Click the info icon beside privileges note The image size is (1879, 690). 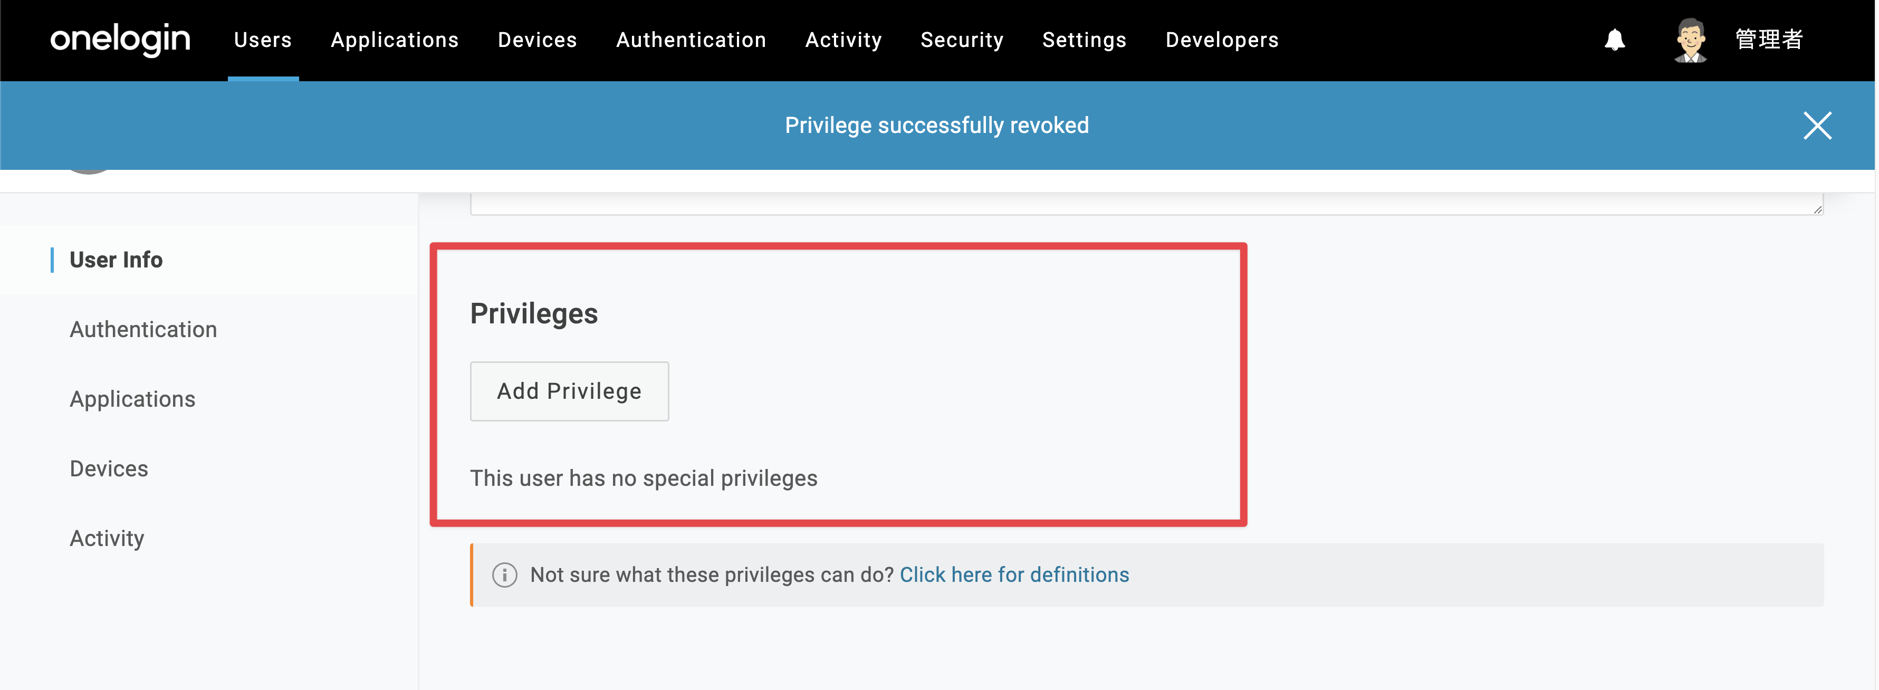[x=505, y=575]
